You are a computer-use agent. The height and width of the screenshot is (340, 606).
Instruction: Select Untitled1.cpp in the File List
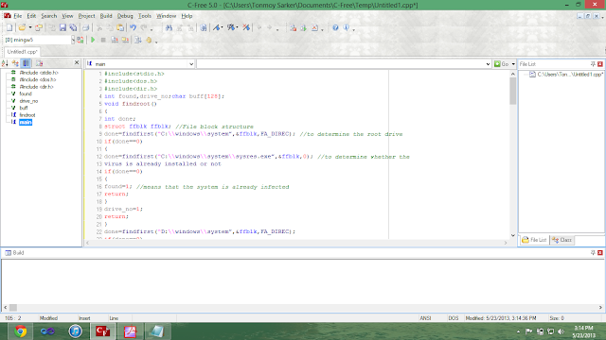pyautogui.click(x=570, y=75)
